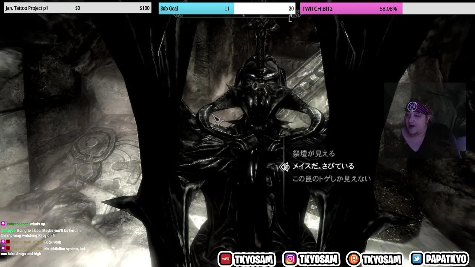Click the Instagram icon in bottom banner

[290, 259]
